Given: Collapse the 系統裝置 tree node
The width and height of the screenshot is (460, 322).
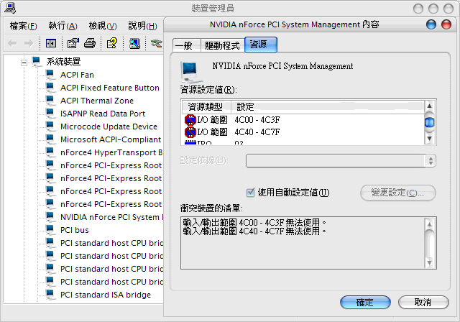Looking at the screenshot, I should tap(24, 63).
